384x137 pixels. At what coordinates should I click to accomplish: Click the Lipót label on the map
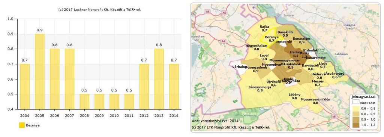coord(323,63)
